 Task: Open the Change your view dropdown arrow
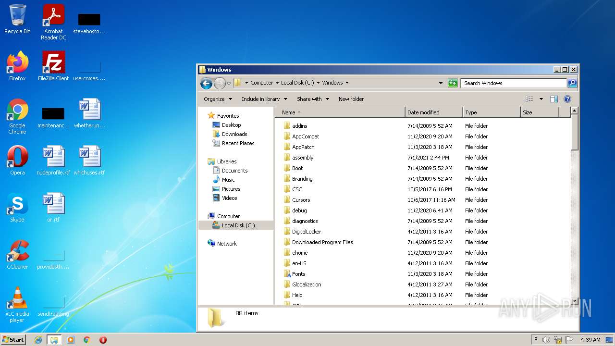tap(541, 99)
